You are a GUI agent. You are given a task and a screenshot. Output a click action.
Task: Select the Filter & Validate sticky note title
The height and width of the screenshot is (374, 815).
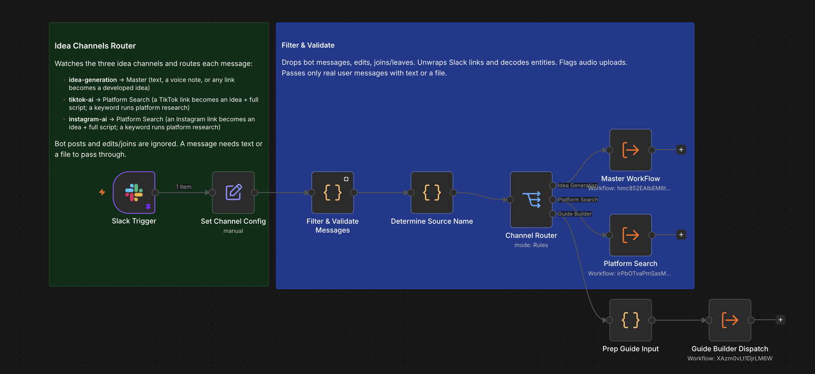coord(308,45)
